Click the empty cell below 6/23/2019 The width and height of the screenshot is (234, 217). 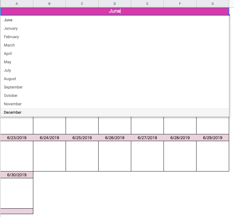[x=17, y=156]
